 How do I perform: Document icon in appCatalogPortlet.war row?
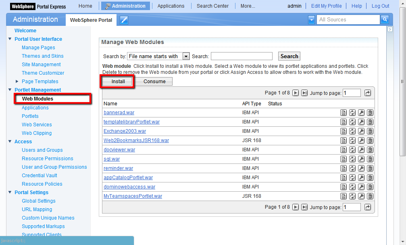344,178
